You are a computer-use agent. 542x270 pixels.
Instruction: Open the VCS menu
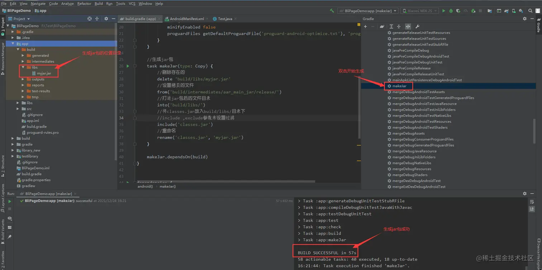(132, 4)
